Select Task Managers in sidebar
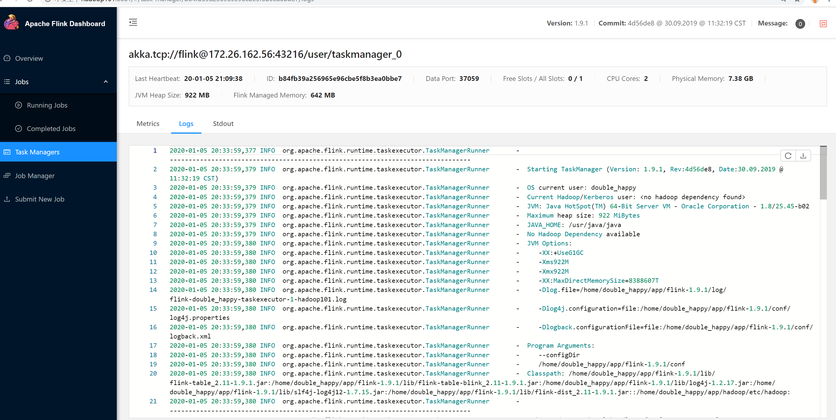Screen dimensions: 836x420 58,152
